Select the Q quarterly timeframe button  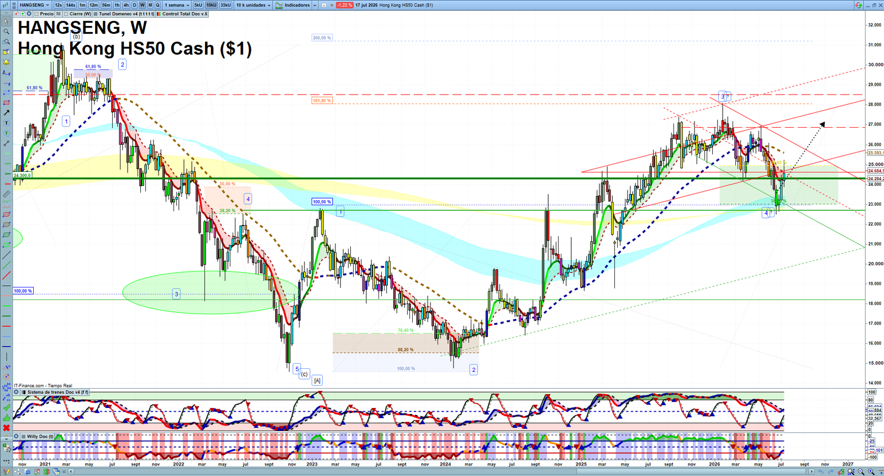(x=157, y=5)
